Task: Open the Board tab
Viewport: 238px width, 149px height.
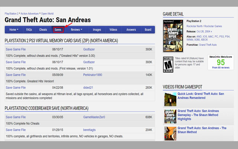Action: [x=148, y=29]
